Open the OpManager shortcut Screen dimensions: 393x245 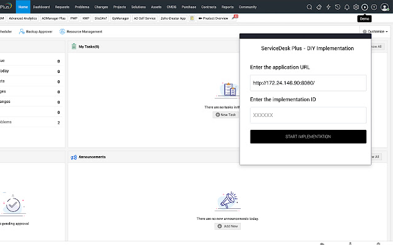coord(120,18)
